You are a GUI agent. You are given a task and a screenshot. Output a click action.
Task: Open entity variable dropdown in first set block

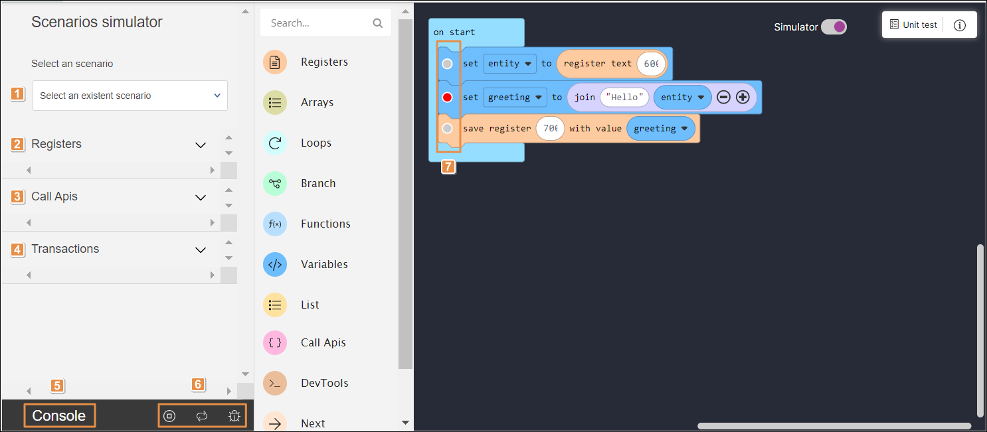509,64
